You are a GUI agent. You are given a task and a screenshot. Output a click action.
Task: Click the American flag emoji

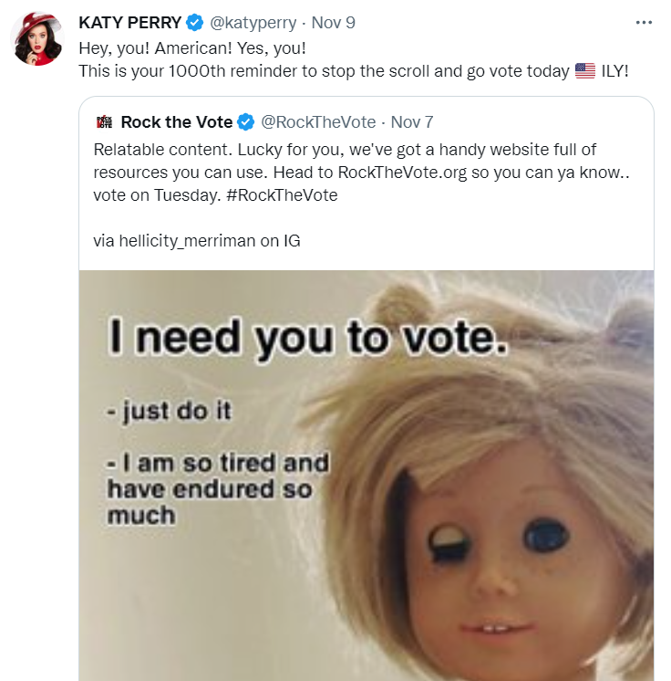(585, 70)
